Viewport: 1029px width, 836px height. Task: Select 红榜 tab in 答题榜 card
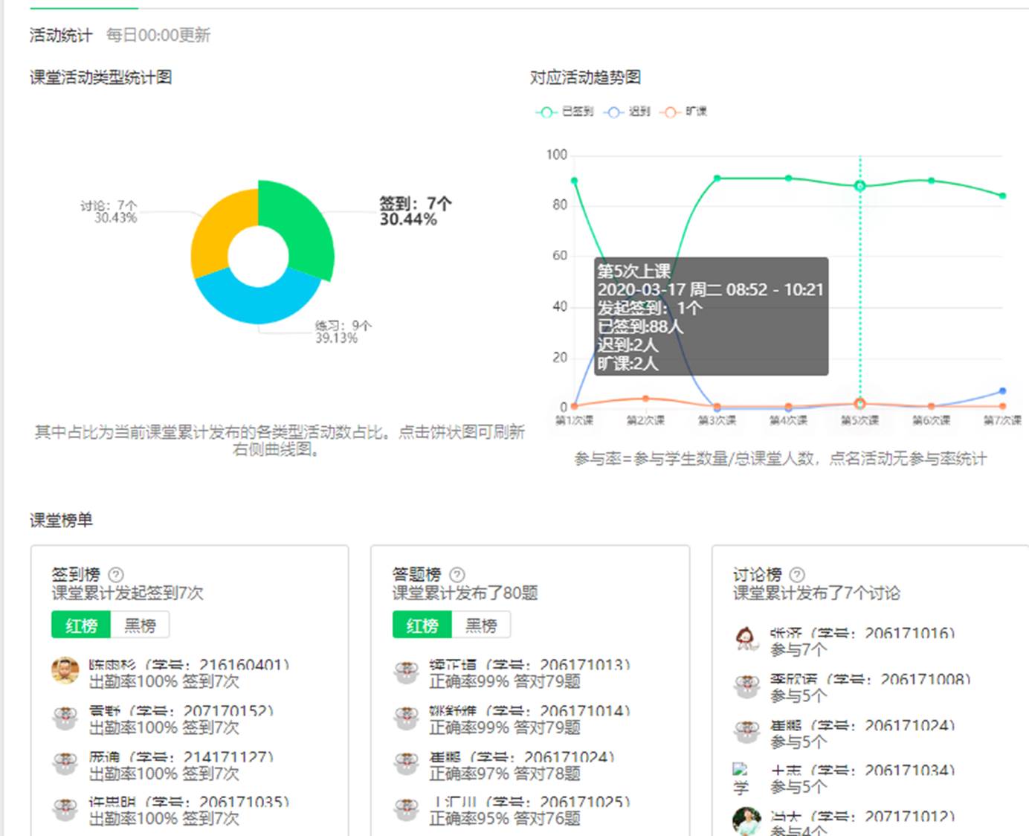coord(422,625)
